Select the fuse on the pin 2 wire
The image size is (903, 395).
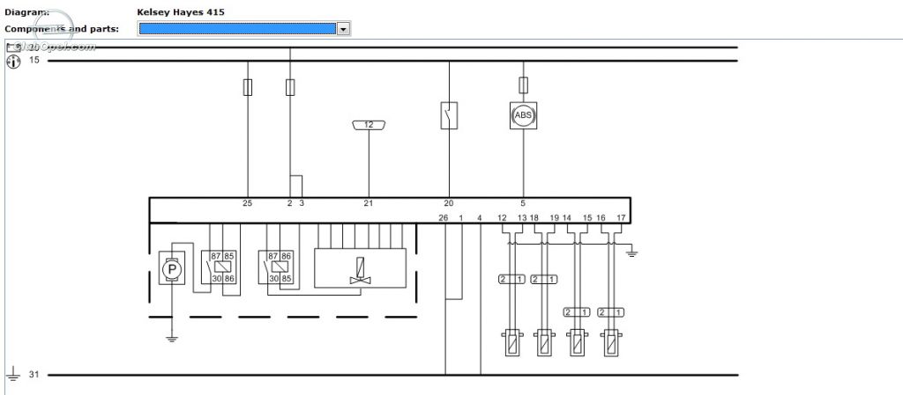point(290,87)
